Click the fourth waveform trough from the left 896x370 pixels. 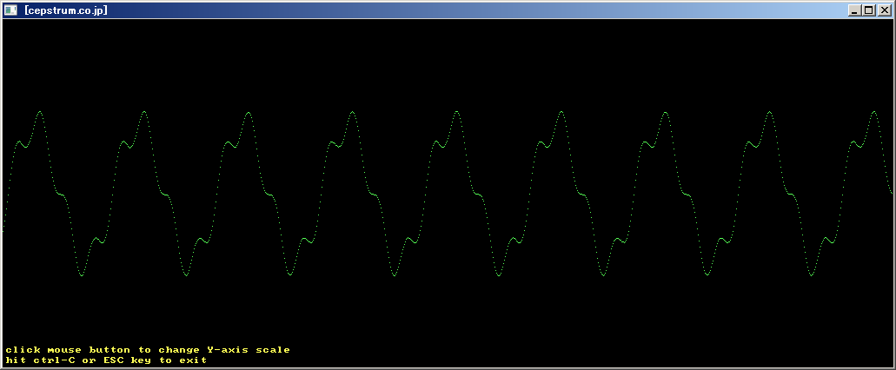(x=394, y=276)
